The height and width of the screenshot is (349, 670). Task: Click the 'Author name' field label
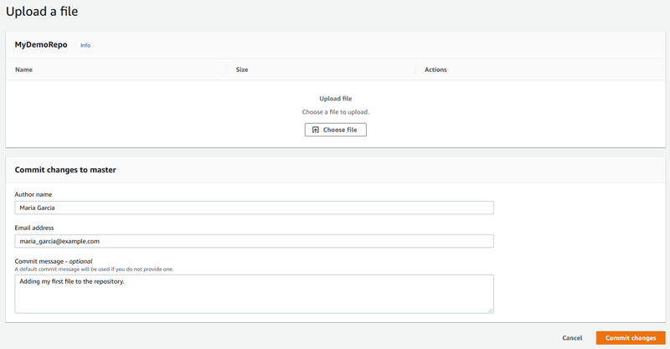click(33, 194)
